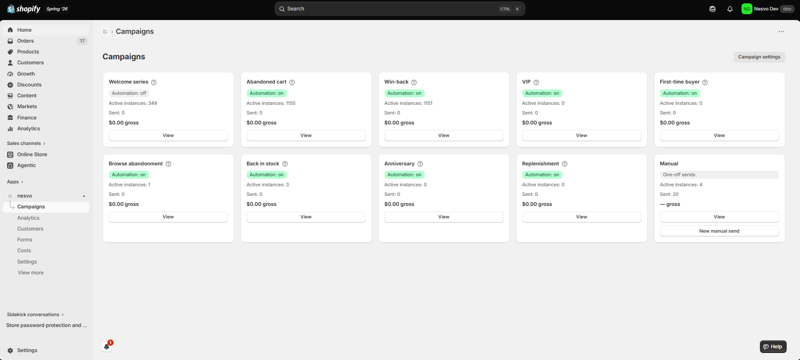This screenshot has width=800, height=360.
Task: Click the help icon beside Anniversary
Action: pyautogui.click(x=420, y=164)
